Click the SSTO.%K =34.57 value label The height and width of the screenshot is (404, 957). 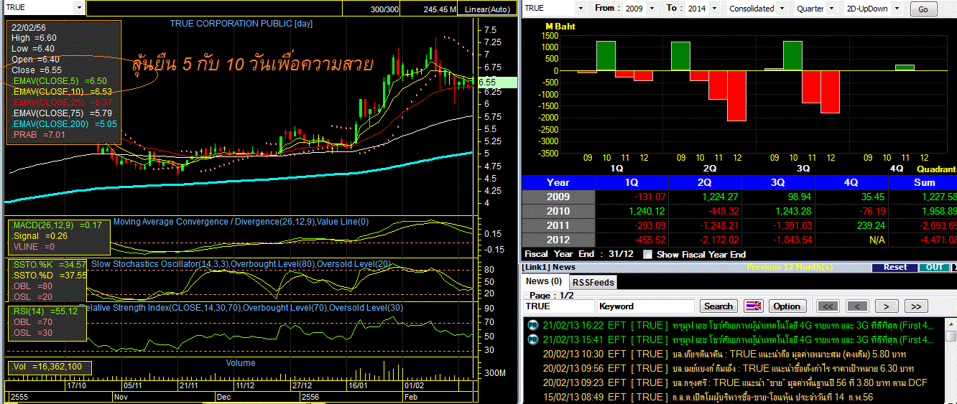click(x=48, y=265)
